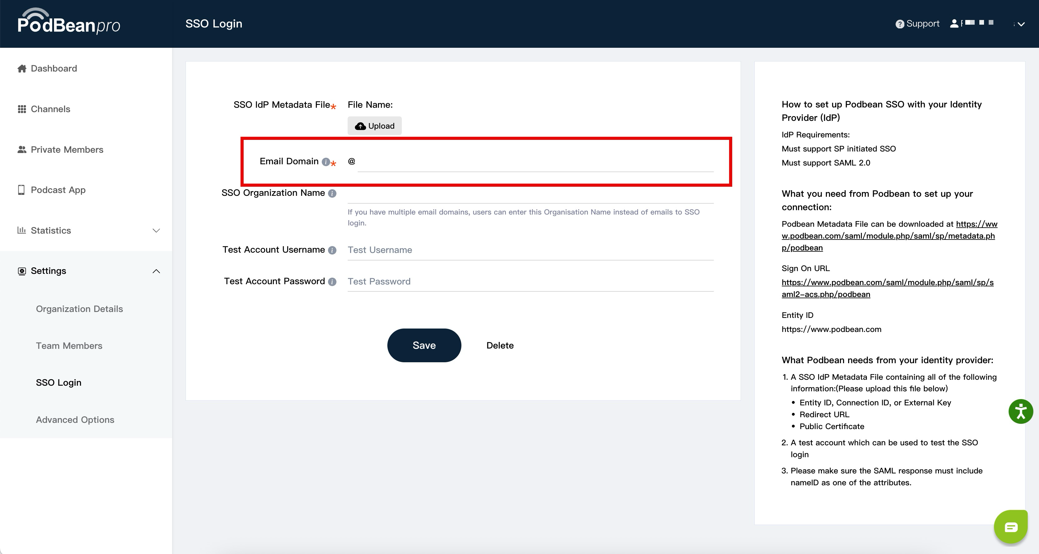
Task: Select Team Members in Settings
Action: pos(69,345)
